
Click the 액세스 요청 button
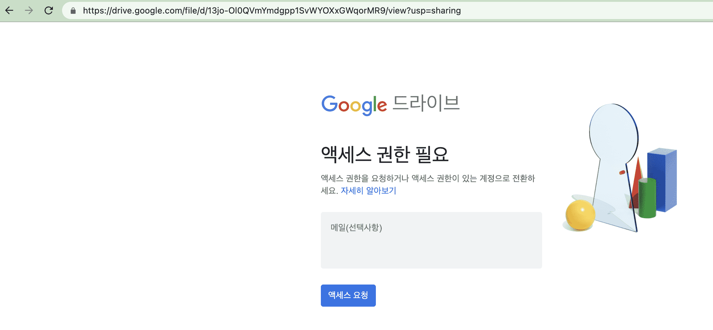point(348,295)
